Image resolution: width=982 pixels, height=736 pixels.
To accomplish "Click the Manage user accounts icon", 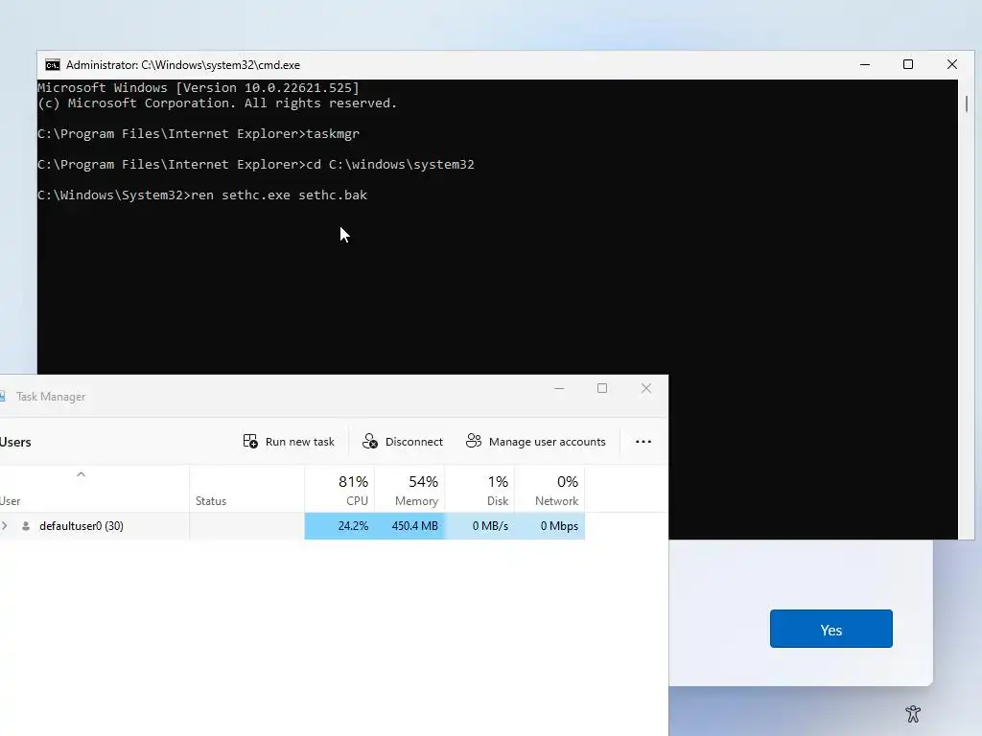I will click(474, 441).
